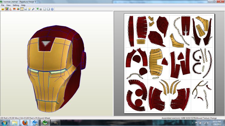This screenshot has width=225, height=126.
Task: Click the 'ironman_helmet - Pepakura Viewer 3' title
Action: coord(20,2)
